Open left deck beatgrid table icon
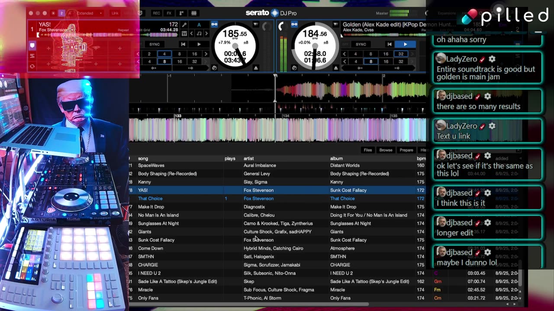This screenshot has height=311, width=554. click(184, 33)
